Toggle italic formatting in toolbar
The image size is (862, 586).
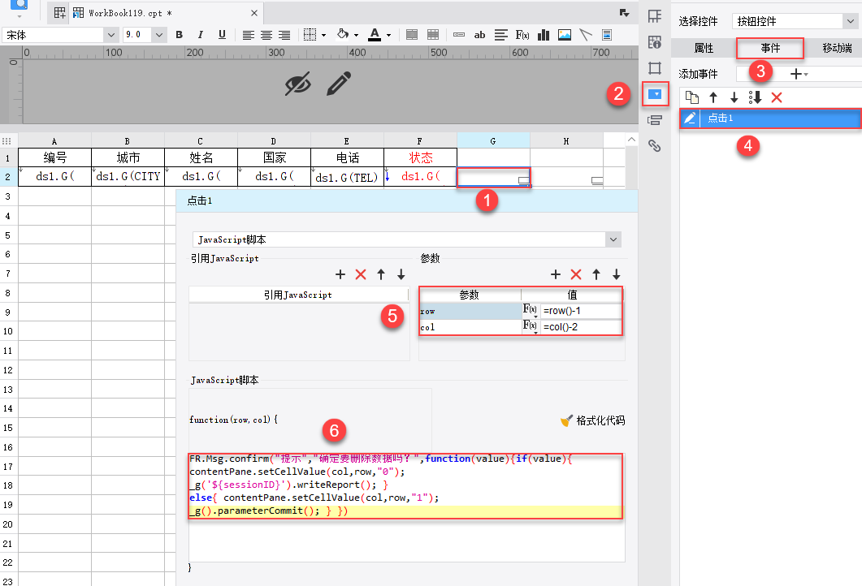click(200, 35)
